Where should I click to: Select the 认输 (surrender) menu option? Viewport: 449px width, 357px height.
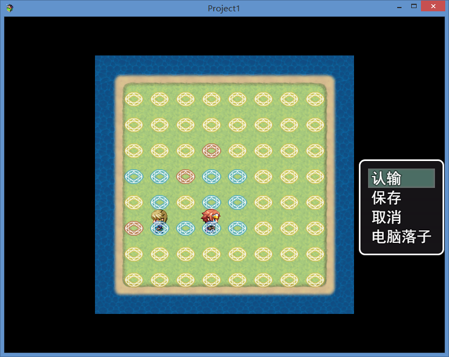(401, 178)
